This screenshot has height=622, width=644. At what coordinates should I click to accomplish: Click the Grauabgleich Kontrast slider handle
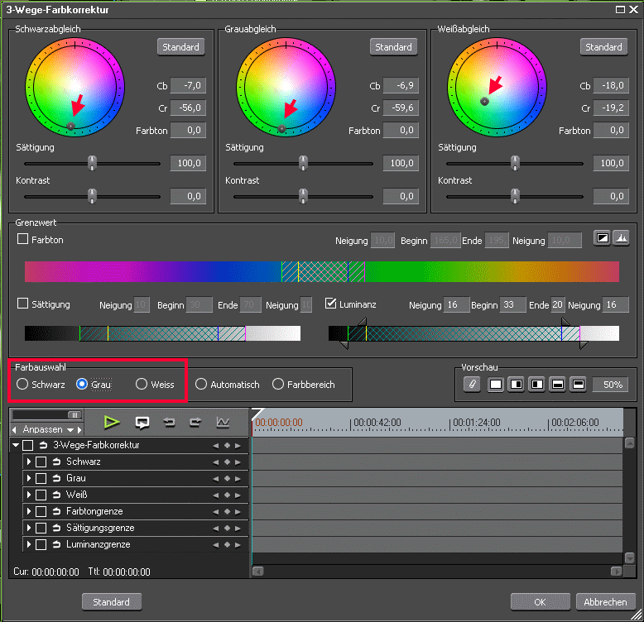coord(303,196)
